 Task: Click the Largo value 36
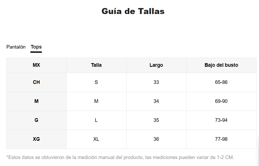(156, 139)
